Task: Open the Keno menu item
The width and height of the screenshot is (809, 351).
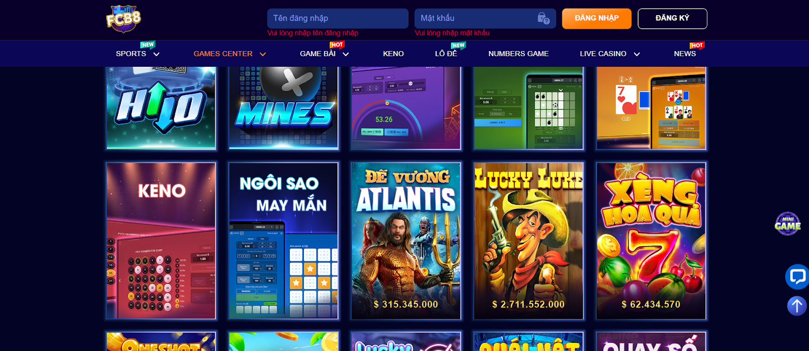Action: pos(393,54)
